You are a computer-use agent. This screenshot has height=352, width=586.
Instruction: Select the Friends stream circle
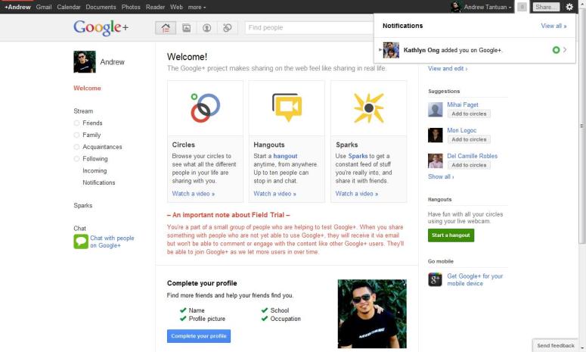click(x=76, y=123)
